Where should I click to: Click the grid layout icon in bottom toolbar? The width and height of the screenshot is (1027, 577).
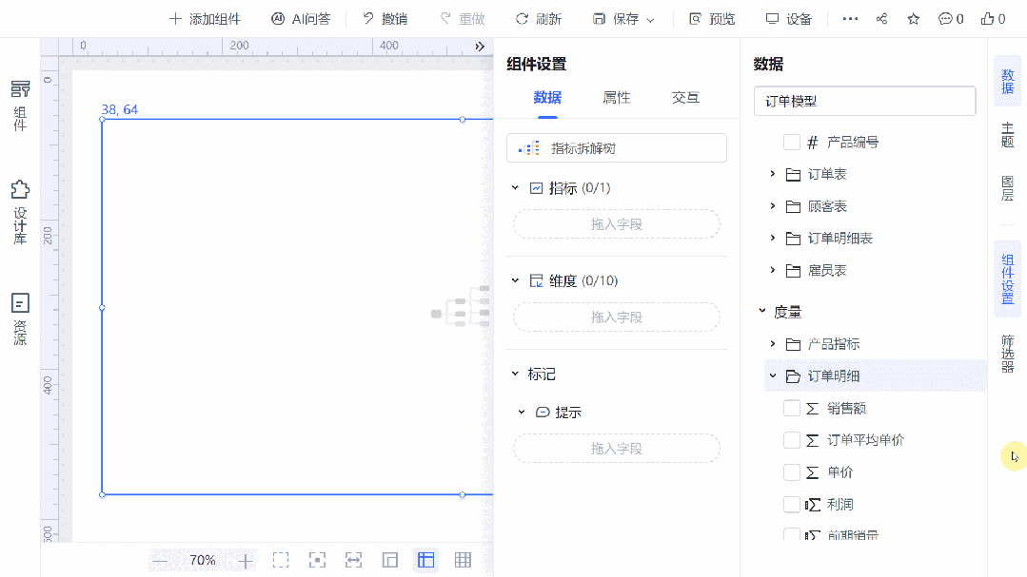[462, 560]
